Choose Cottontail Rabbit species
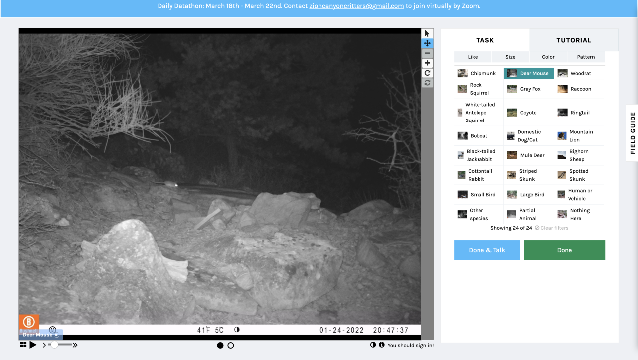Viewport: 638px width, 360px height. pos(478,175)
